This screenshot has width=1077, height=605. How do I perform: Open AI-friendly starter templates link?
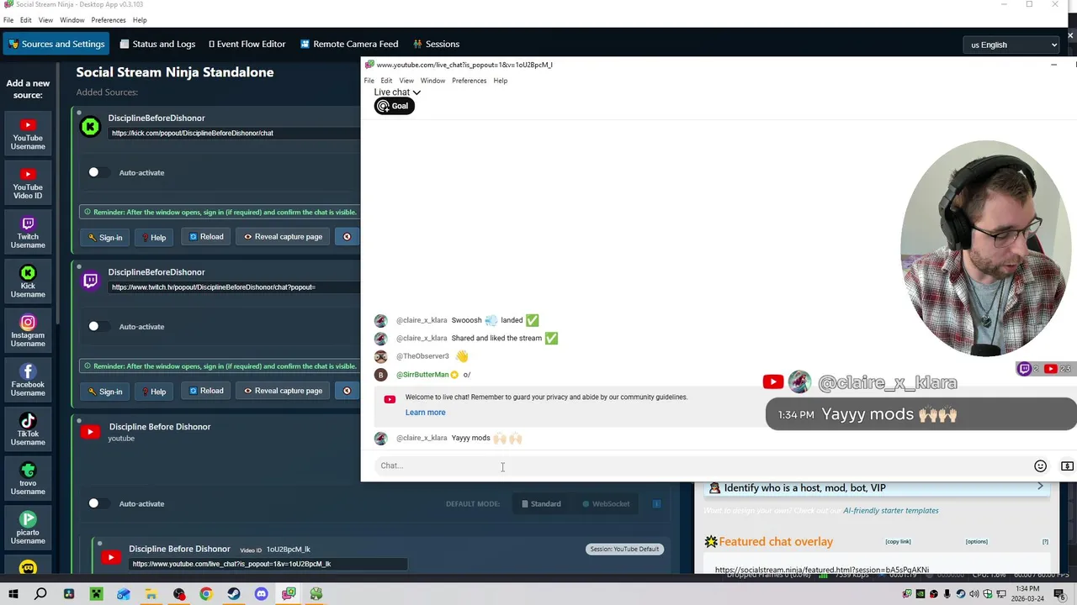(x=890, y=511)
